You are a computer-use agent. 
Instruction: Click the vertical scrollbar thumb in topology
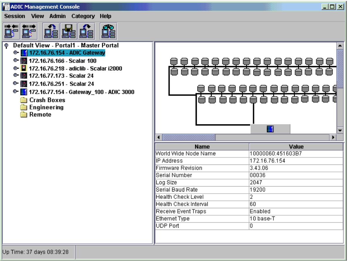pyautogui.click(x=340, y=69)
